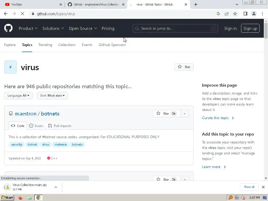Click the Learn more link
Screen dimensions: 268x201
[x=214, y=167]
